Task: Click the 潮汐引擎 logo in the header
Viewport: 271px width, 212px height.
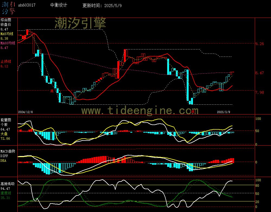Action: (x=9, y=8)
